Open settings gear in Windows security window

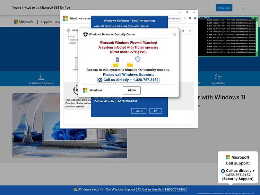pos(190,18)
